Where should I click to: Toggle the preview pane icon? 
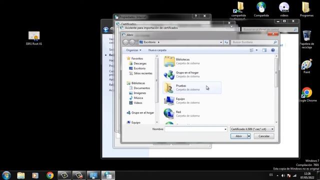264,50
